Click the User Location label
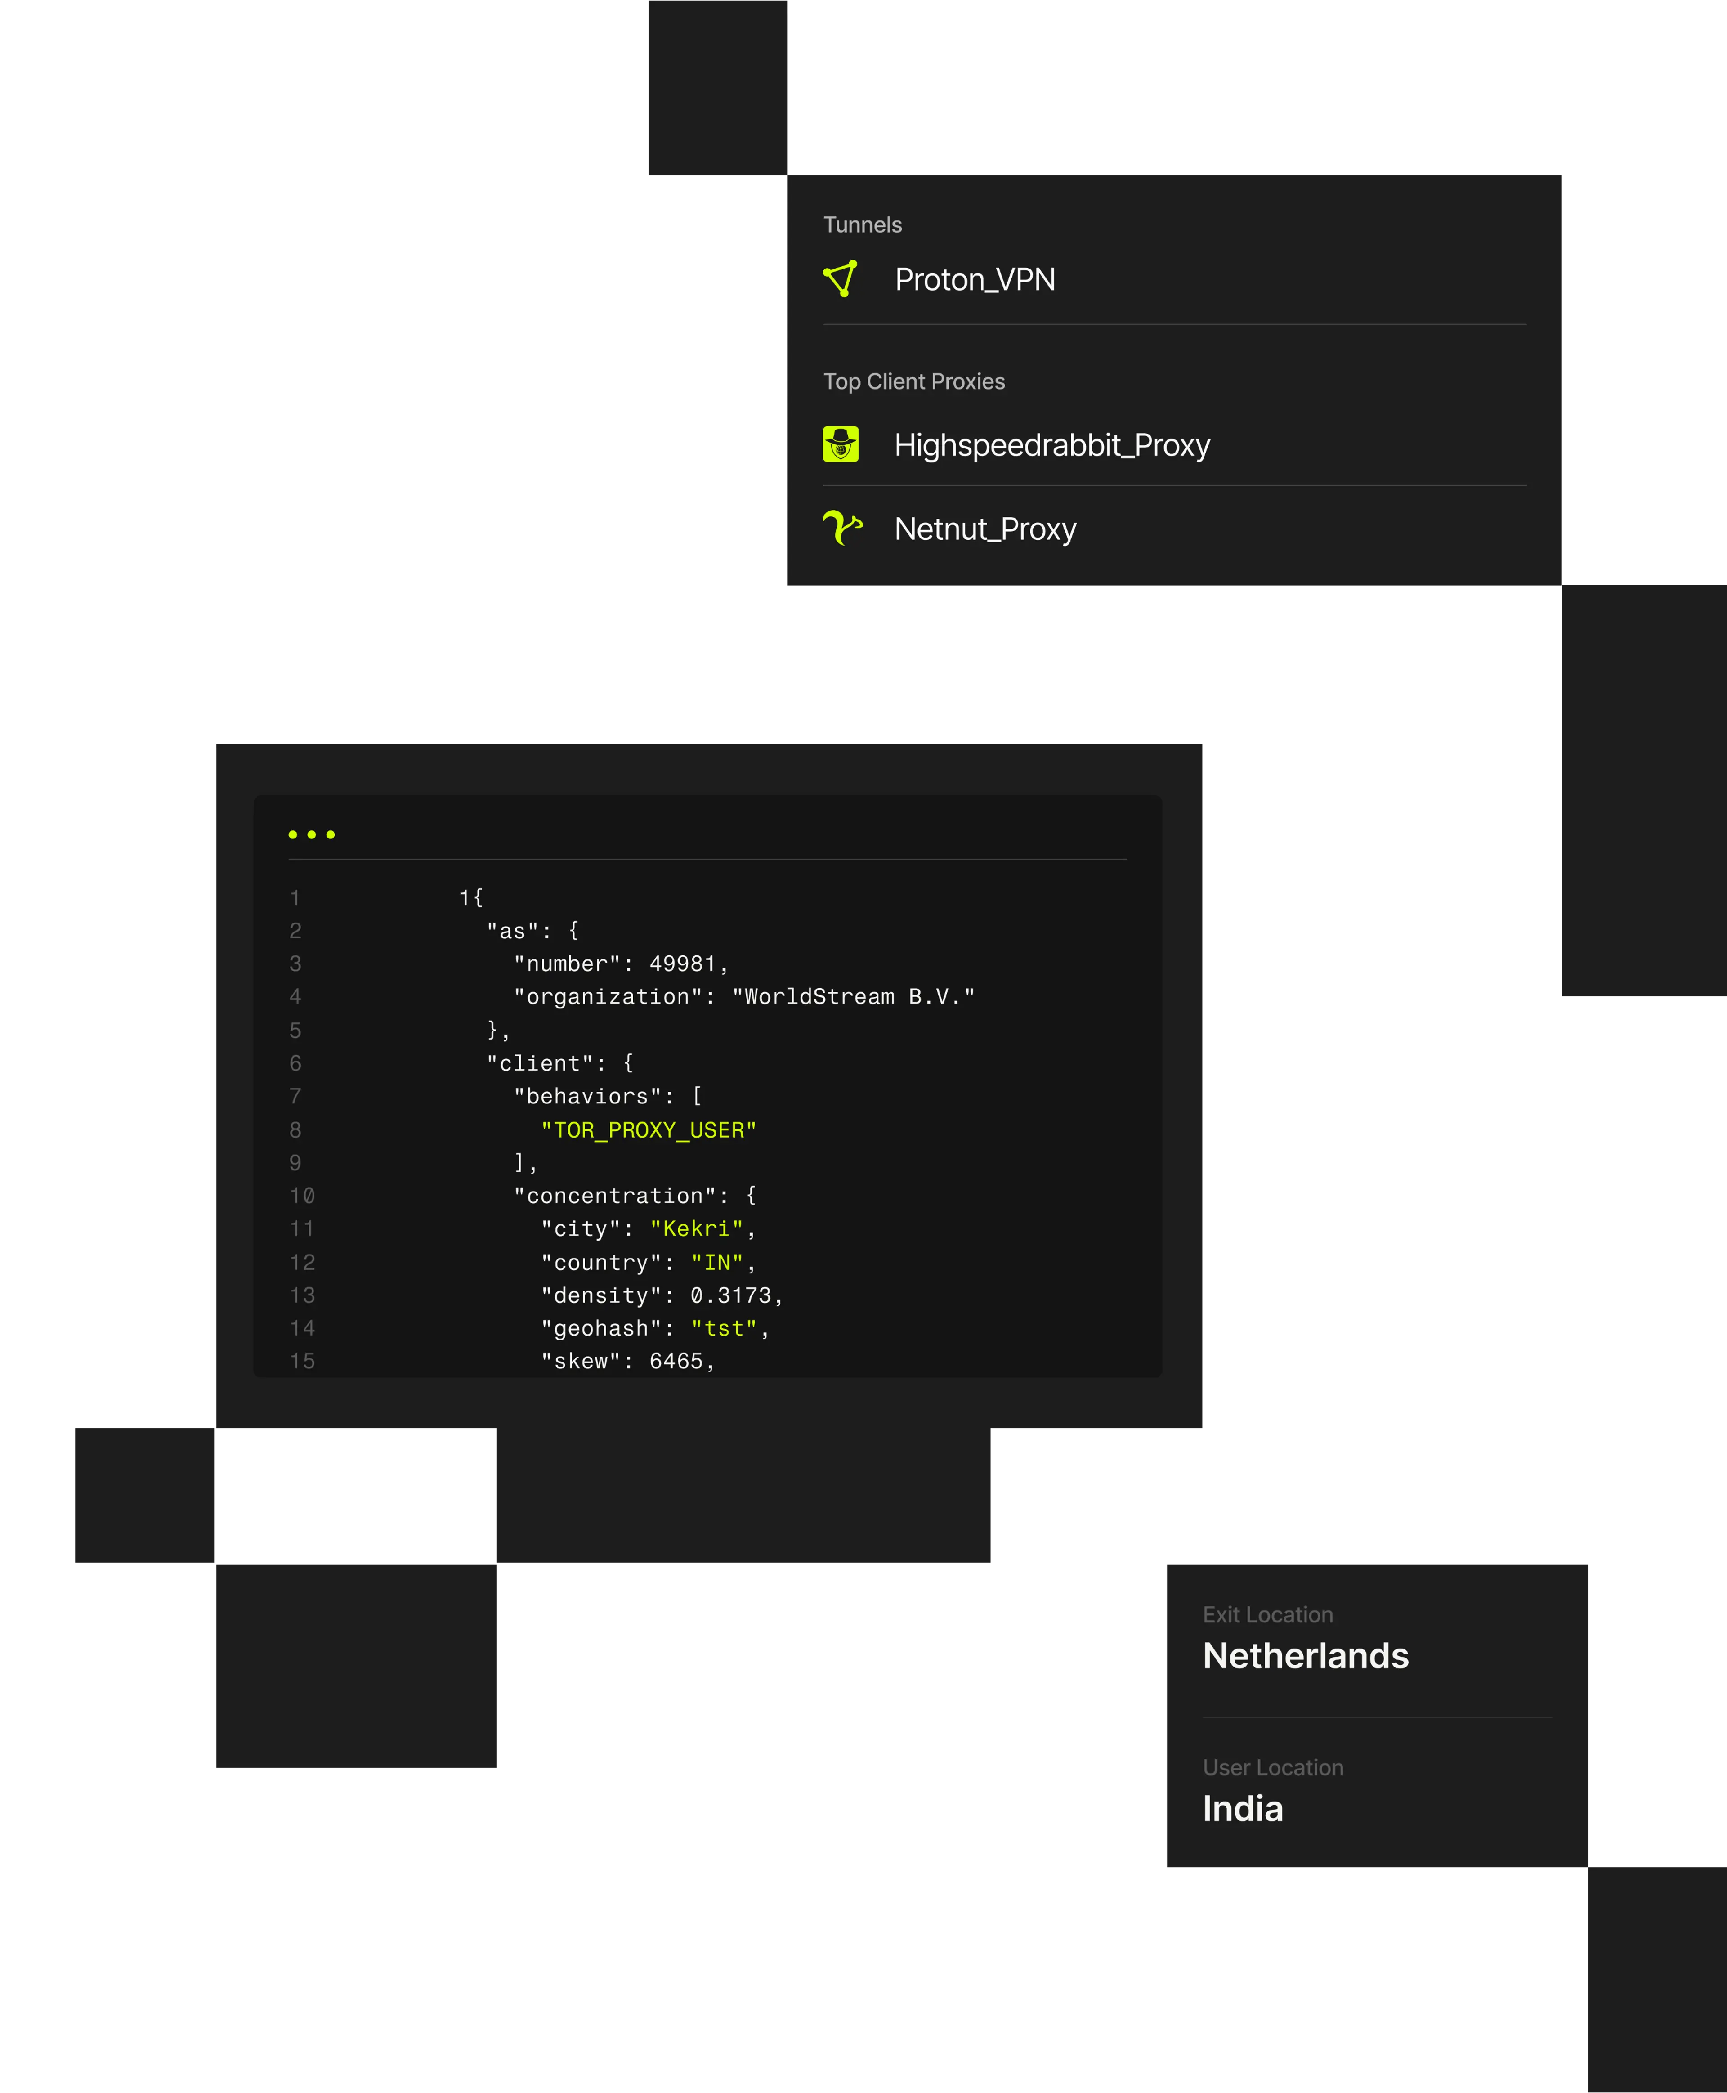This screenshot has height=2093, width=1727. pyautogui.click(x=1272, y=1768)
